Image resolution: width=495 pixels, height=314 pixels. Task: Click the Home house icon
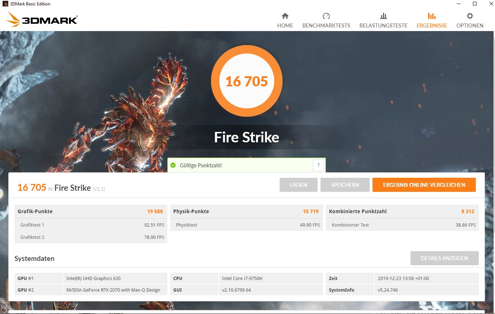285,16
